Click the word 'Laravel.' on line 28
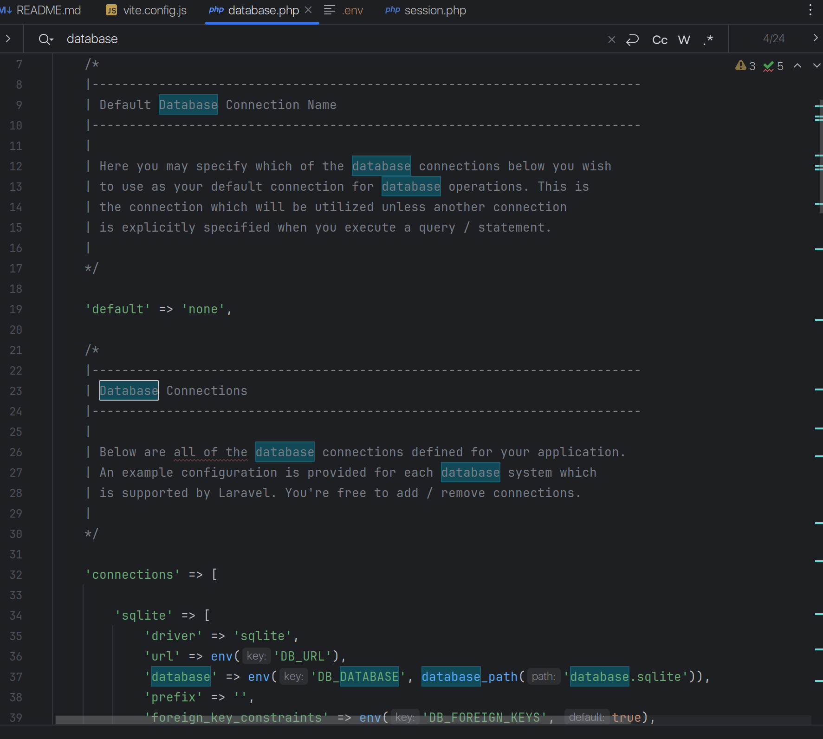Image resolution: width=823 pixels, height=739 pixels. tap(247, 493)
